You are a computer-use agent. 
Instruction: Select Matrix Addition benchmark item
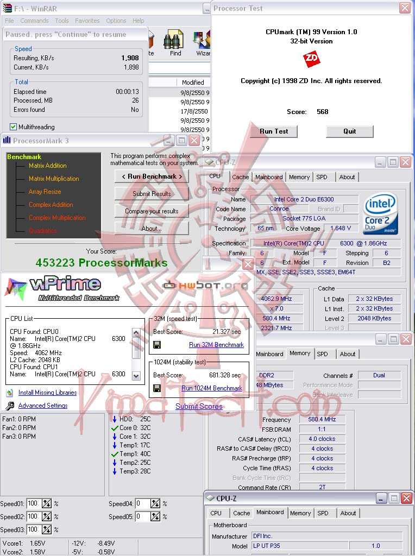48,166
